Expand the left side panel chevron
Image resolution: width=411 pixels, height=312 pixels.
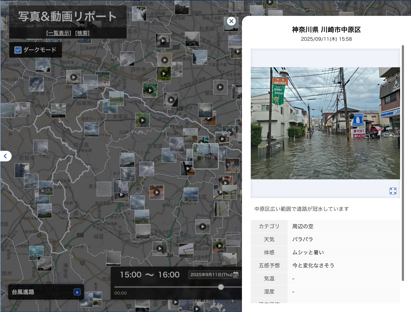coord(5,156)
